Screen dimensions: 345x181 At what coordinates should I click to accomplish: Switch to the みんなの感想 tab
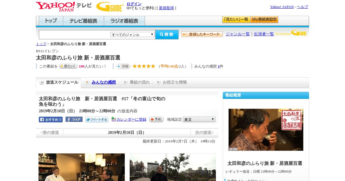pos(100,82)
